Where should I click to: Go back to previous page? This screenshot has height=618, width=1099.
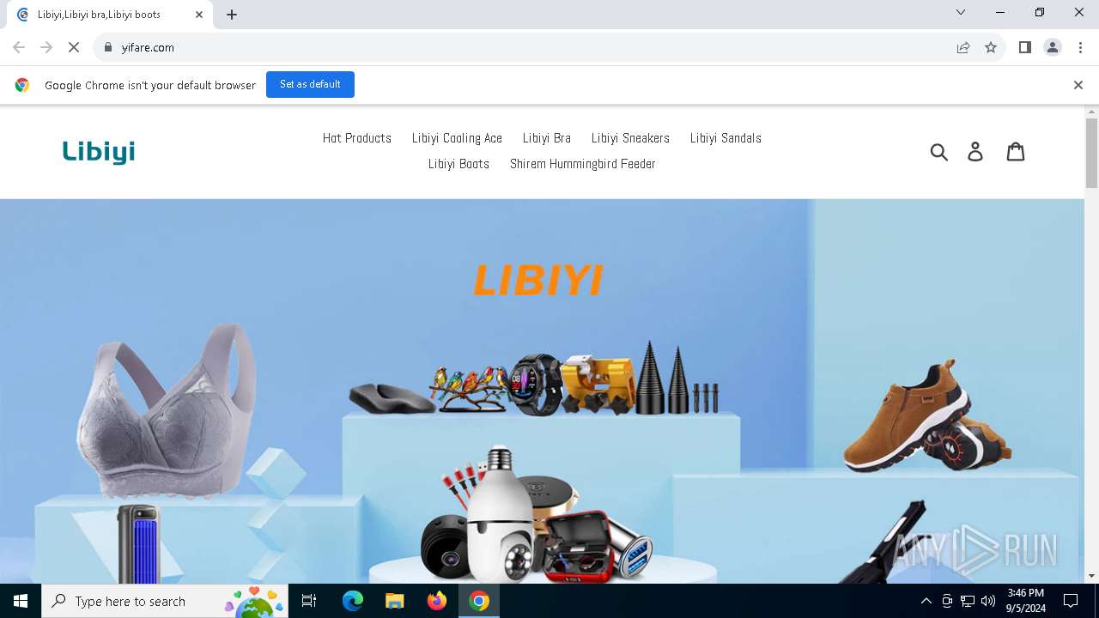[x=19, y=47]
